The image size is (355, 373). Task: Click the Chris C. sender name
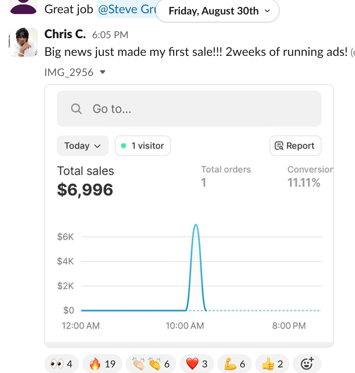(65, 34)
